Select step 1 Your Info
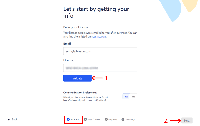 pos(73,120)
